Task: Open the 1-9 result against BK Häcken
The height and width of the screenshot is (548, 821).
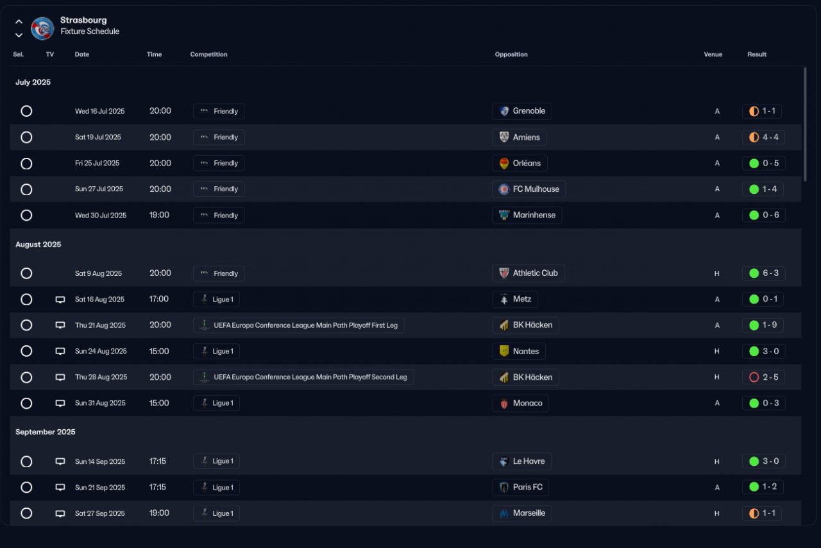Action: pos(763,325)
